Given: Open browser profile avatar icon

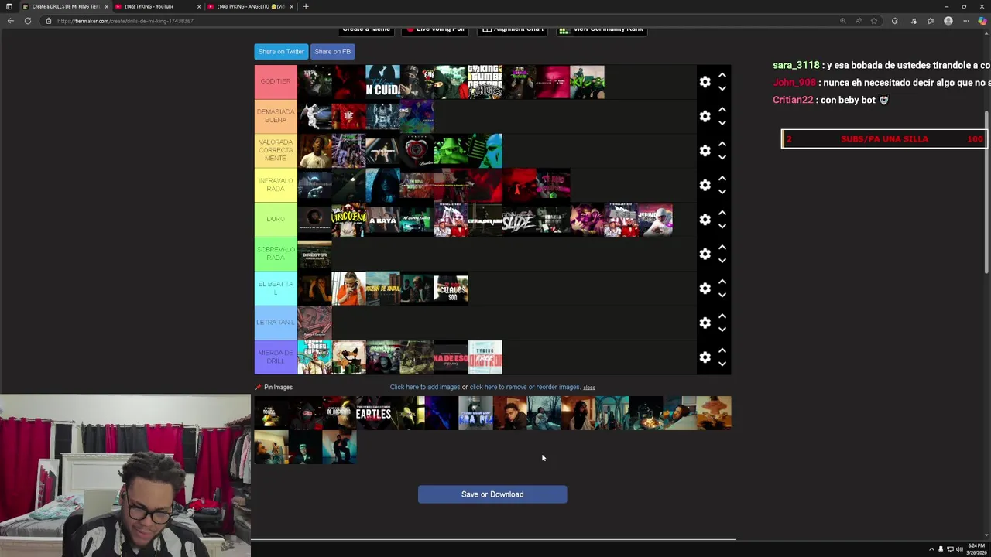Looking at the screenshot, I should click(x=948, y=21).
